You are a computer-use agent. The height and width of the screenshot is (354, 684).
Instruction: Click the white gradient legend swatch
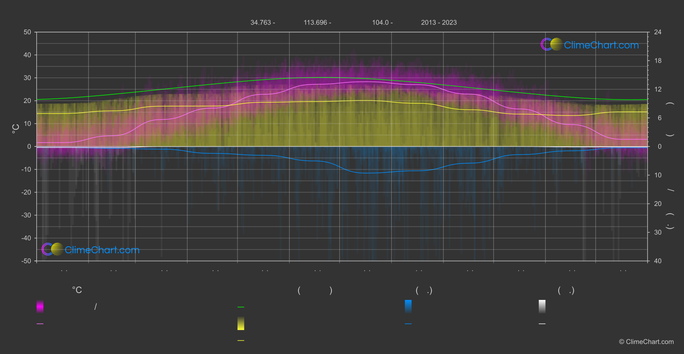542,306
